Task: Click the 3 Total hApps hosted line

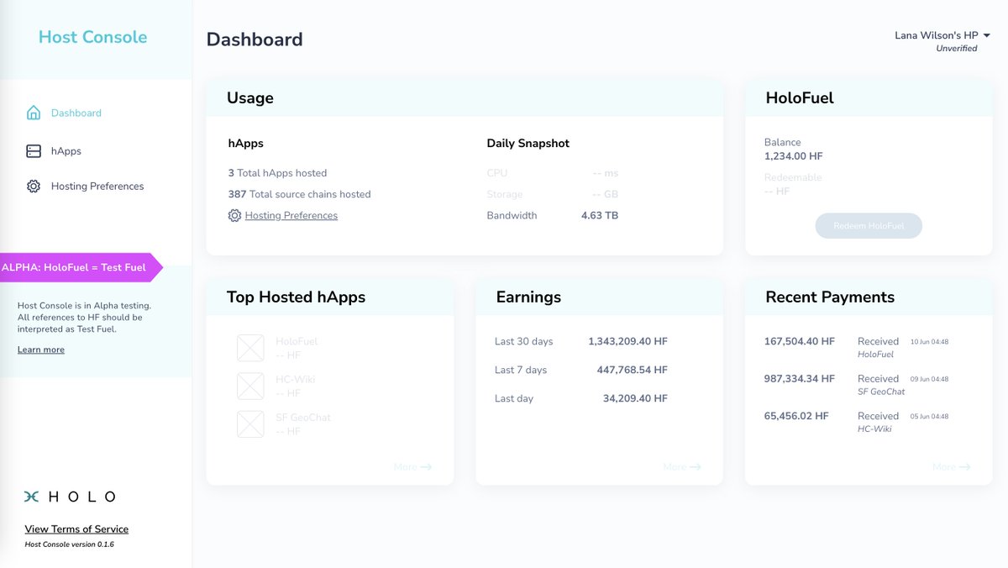Action: 277,173
